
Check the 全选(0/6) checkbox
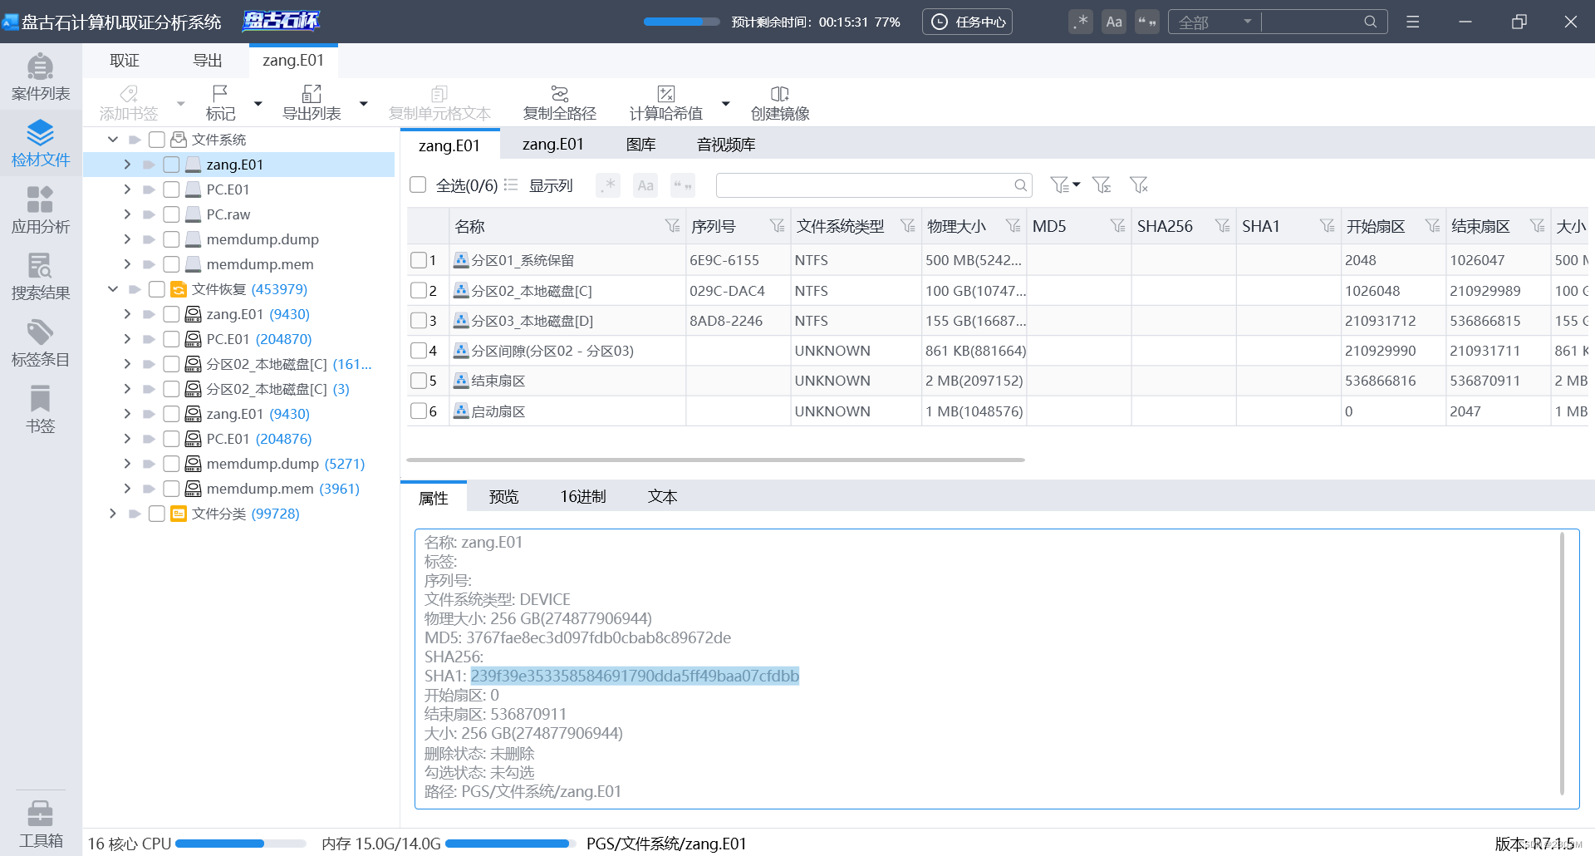coord(418,184)
